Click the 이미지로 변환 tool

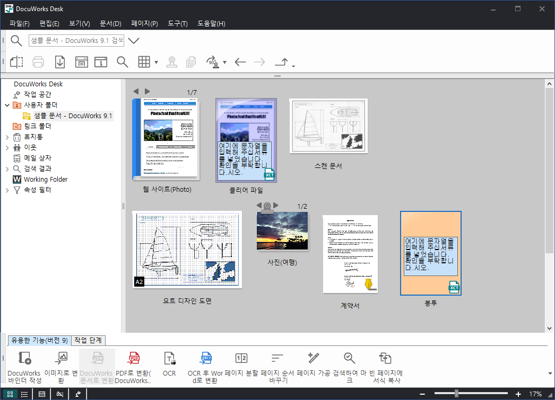click(61, 367)
